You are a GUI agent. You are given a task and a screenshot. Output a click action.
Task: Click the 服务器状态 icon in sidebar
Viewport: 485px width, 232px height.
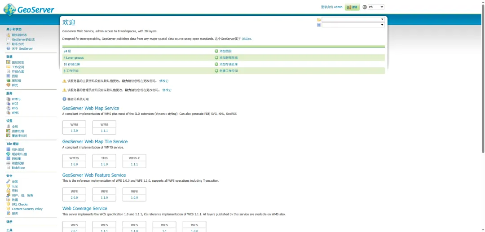(9, 35)
